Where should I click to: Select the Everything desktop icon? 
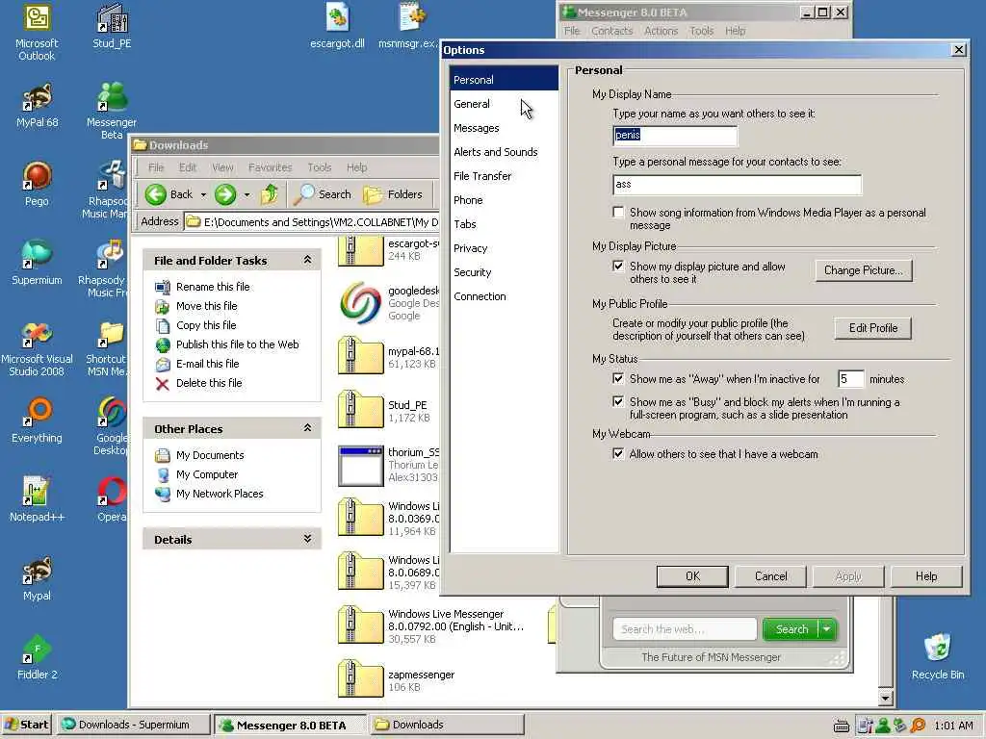37,420
